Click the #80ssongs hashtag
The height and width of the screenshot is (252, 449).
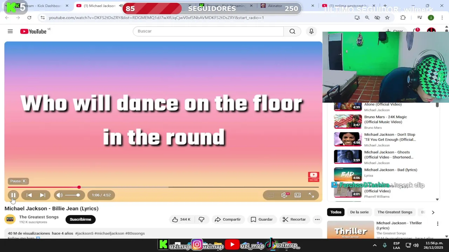pos(135,233)
